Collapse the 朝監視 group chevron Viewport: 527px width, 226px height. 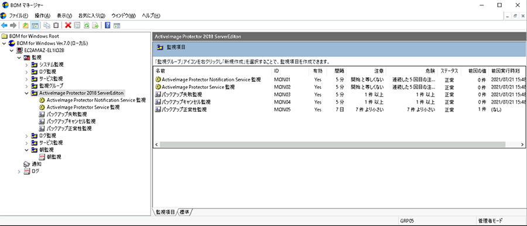(26, 150)
